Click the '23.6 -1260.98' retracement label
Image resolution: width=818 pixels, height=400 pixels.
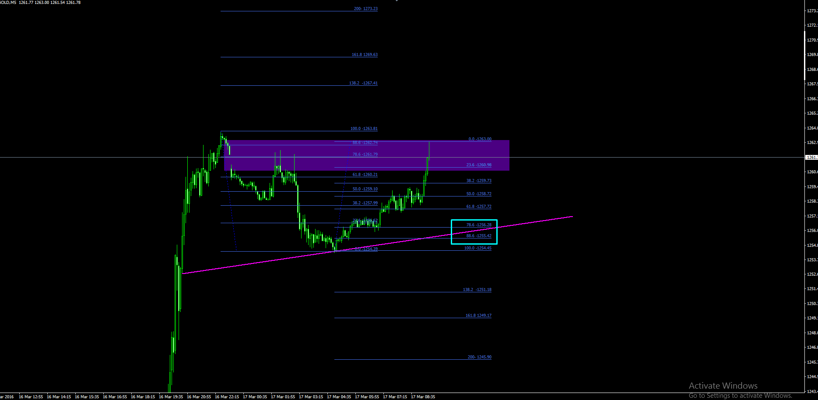(479, 165)
